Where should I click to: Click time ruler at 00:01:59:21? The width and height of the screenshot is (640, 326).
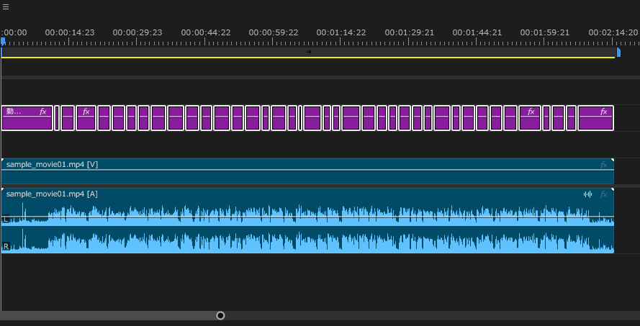point(545,32)
